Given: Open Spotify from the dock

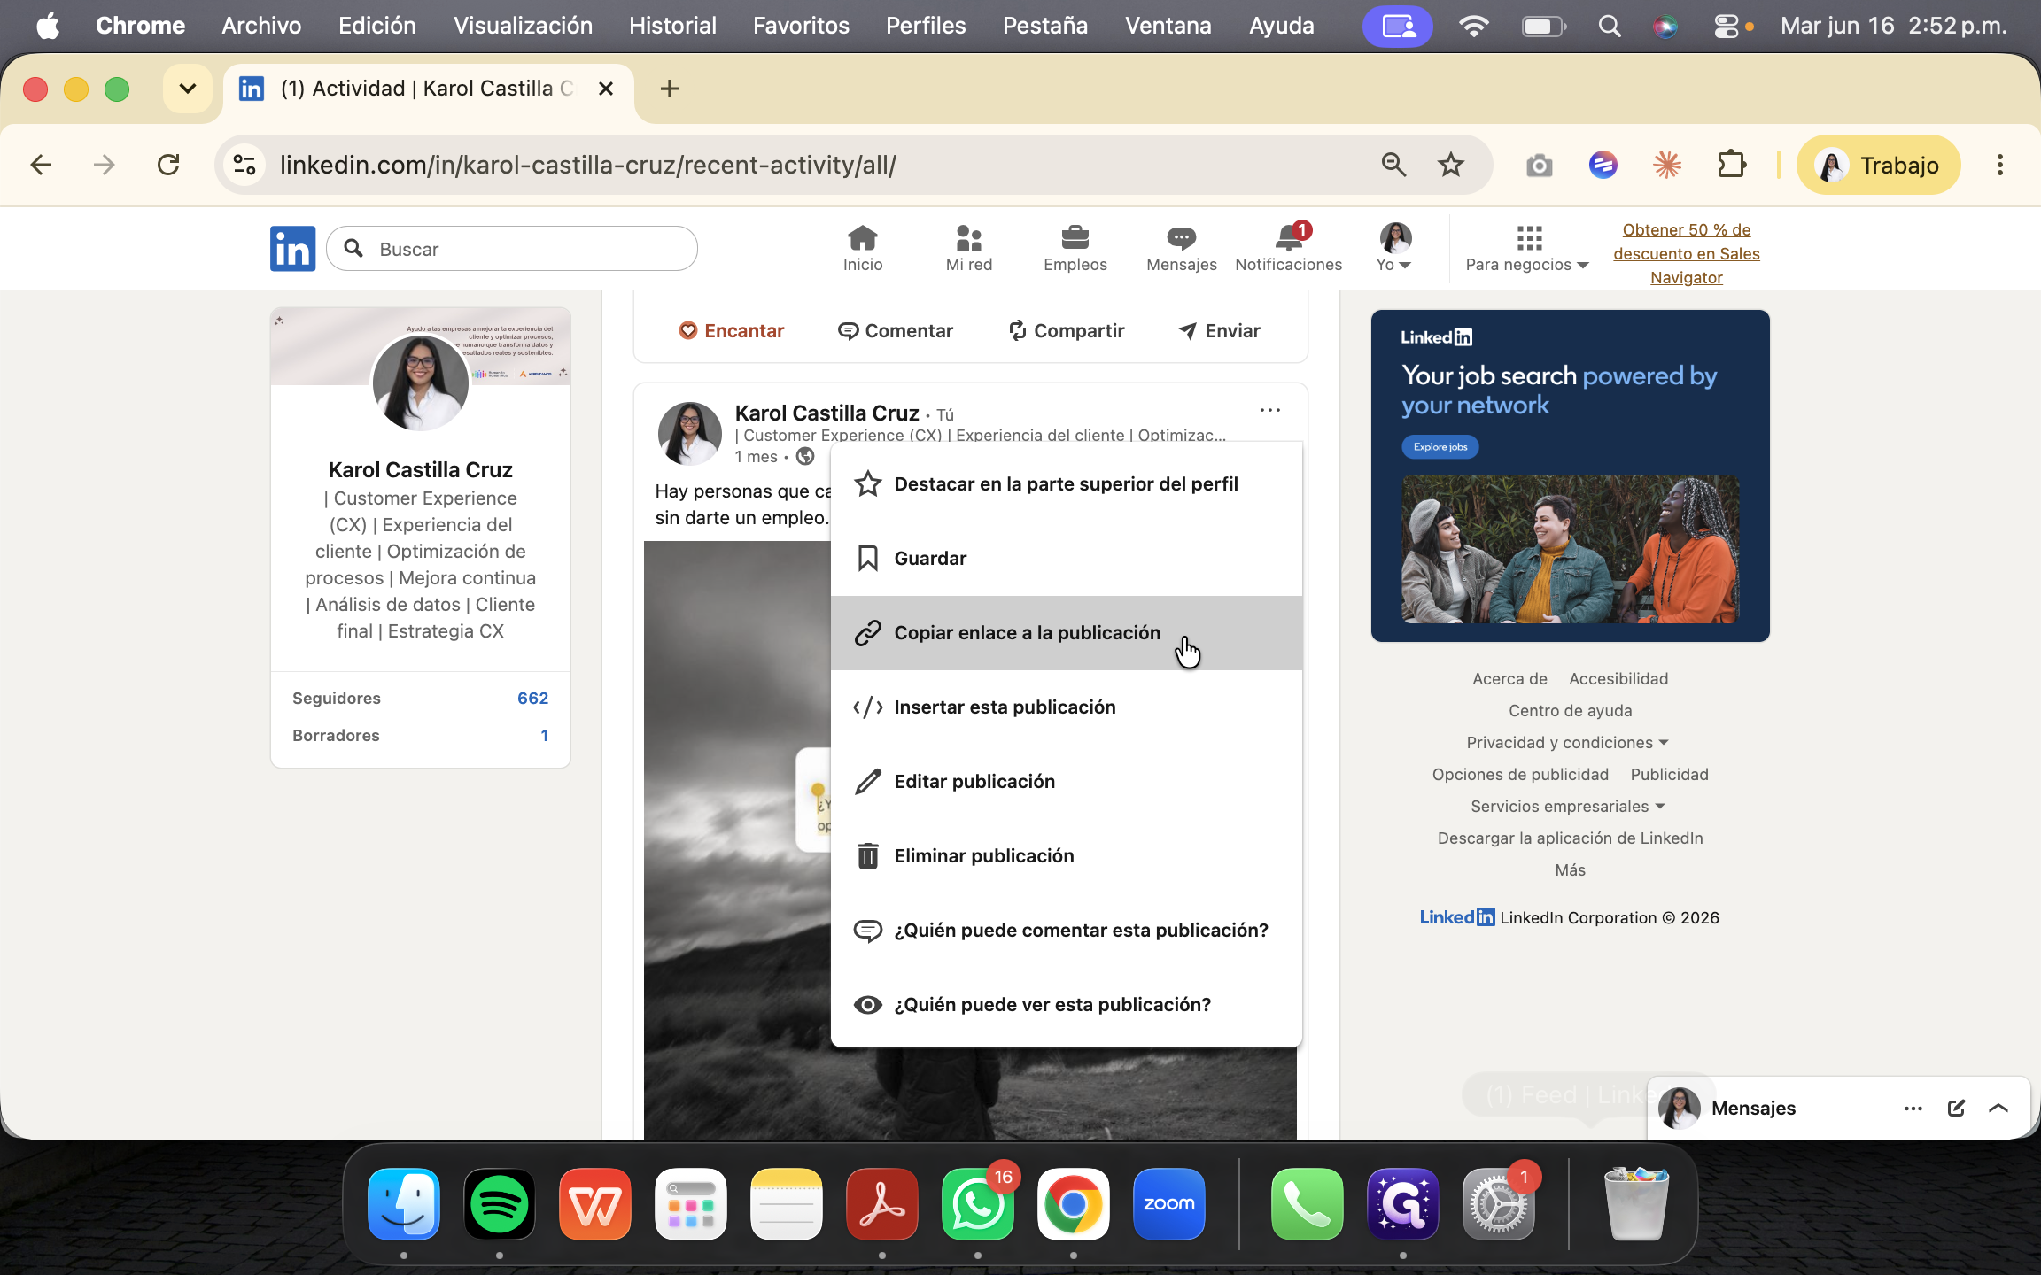Looking at the screenshot, I should click(499, 1203).
